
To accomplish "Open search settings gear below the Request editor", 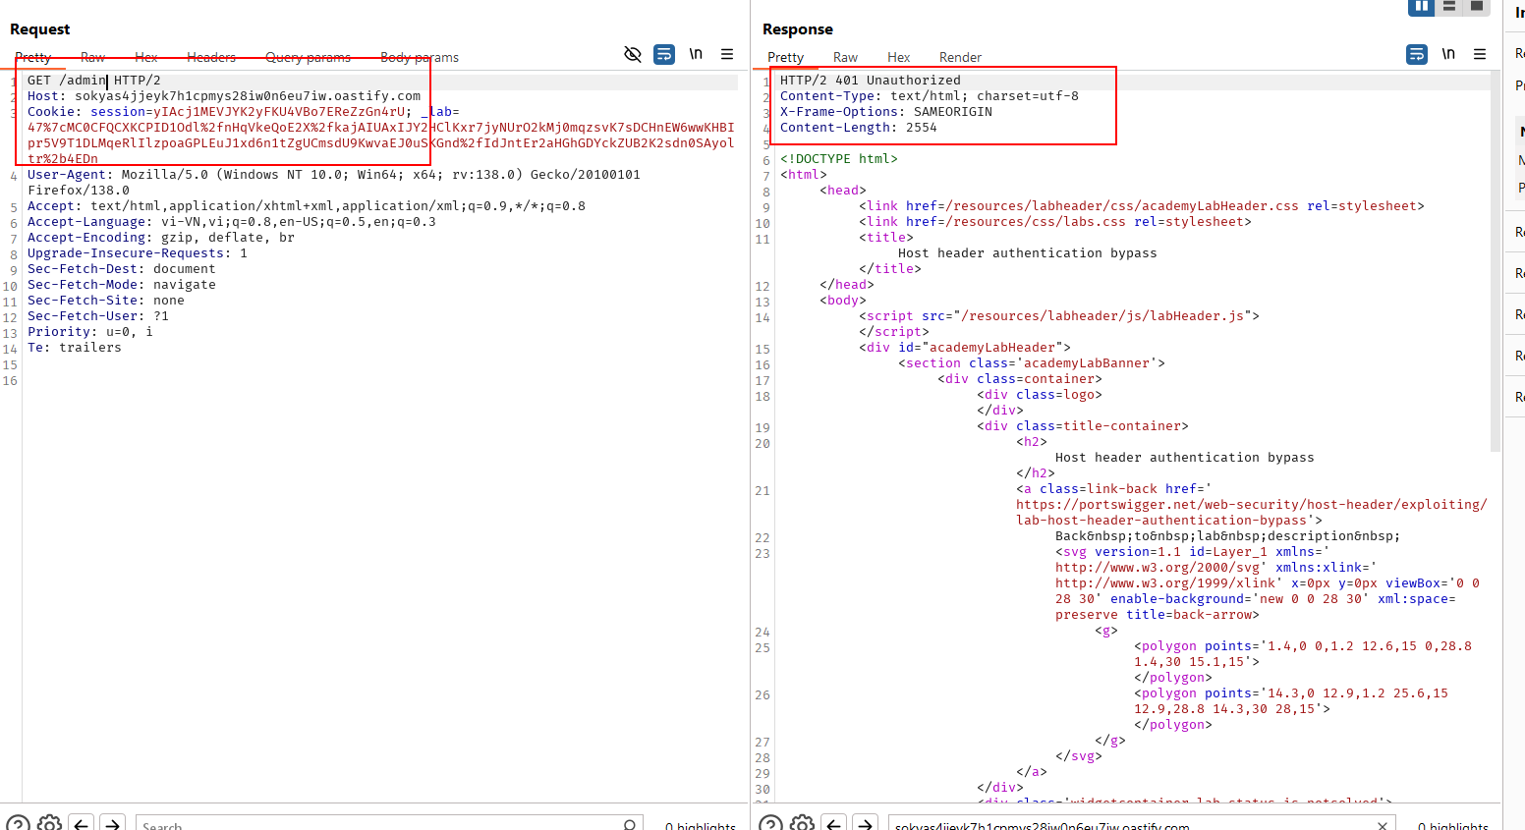I will (49, 824).
